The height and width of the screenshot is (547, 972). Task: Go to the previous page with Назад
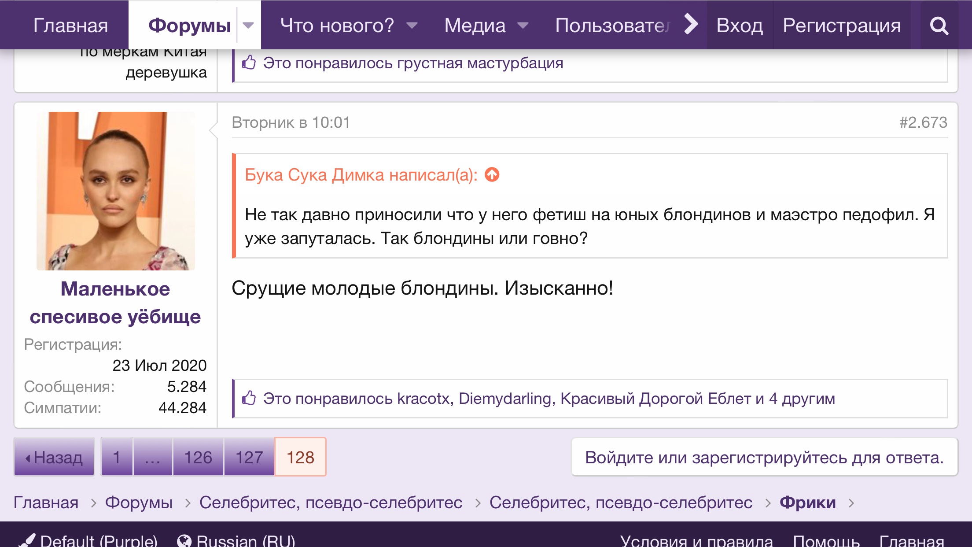click(x=54, y=457)
